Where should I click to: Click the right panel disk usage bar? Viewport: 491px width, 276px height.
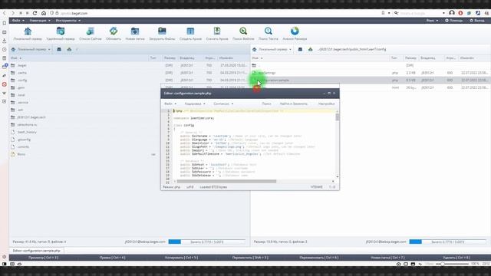pos(448,242)
